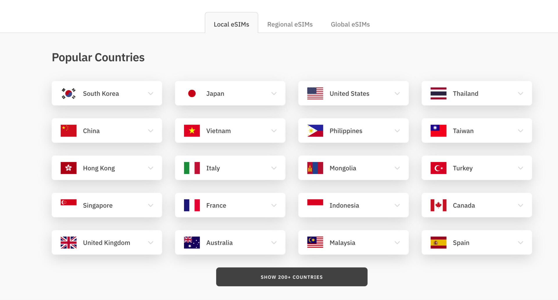Click the China flag icon
This screenshot has width=558, height=300.
point(69,131)
